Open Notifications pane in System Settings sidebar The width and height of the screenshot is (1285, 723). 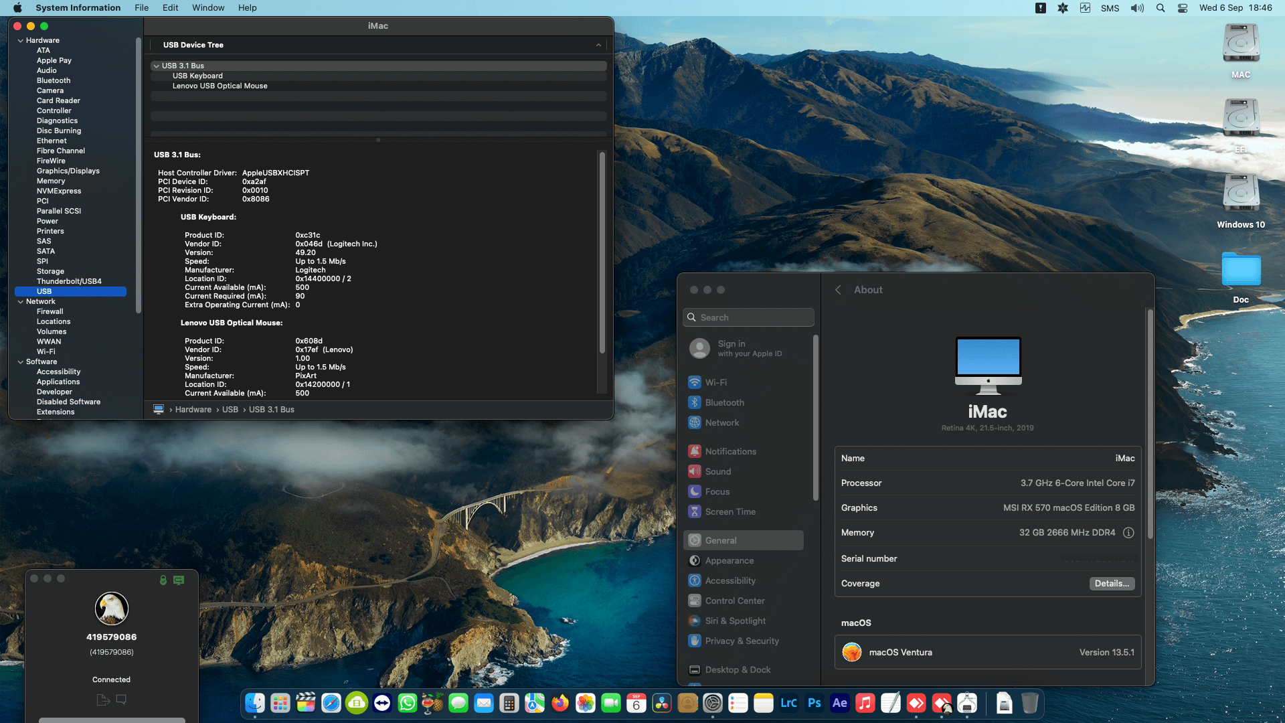(730, 451)
